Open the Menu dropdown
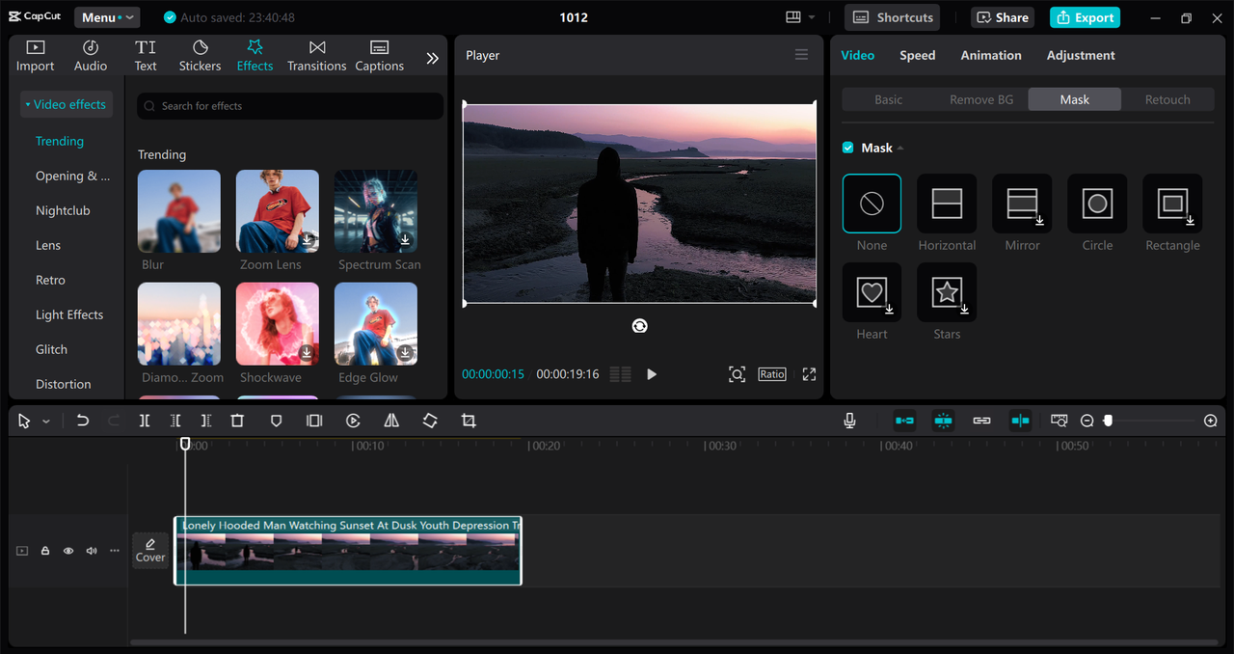Image resolution: width=1234 pixels, height=654 pixels. (x=106, y=17)
